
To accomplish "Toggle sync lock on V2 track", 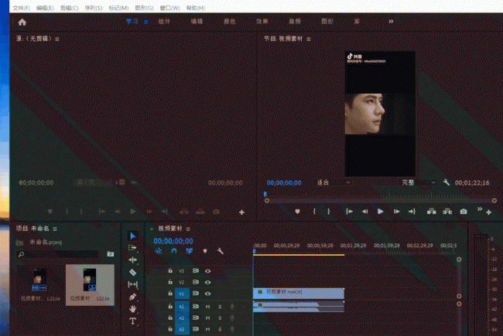I will coord(195,282).
